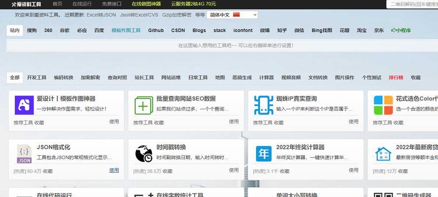Click 收藏 on the 蜘蛛IP真实查询 card

click(279, 123)
